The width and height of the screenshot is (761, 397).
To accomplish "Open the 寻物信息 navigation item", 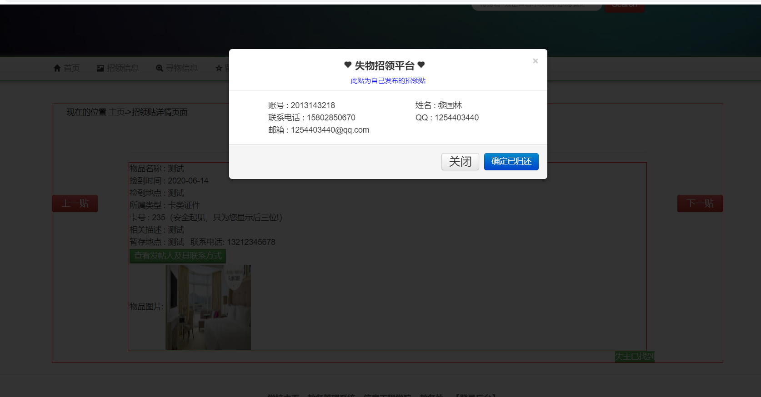I will (181, 68).
